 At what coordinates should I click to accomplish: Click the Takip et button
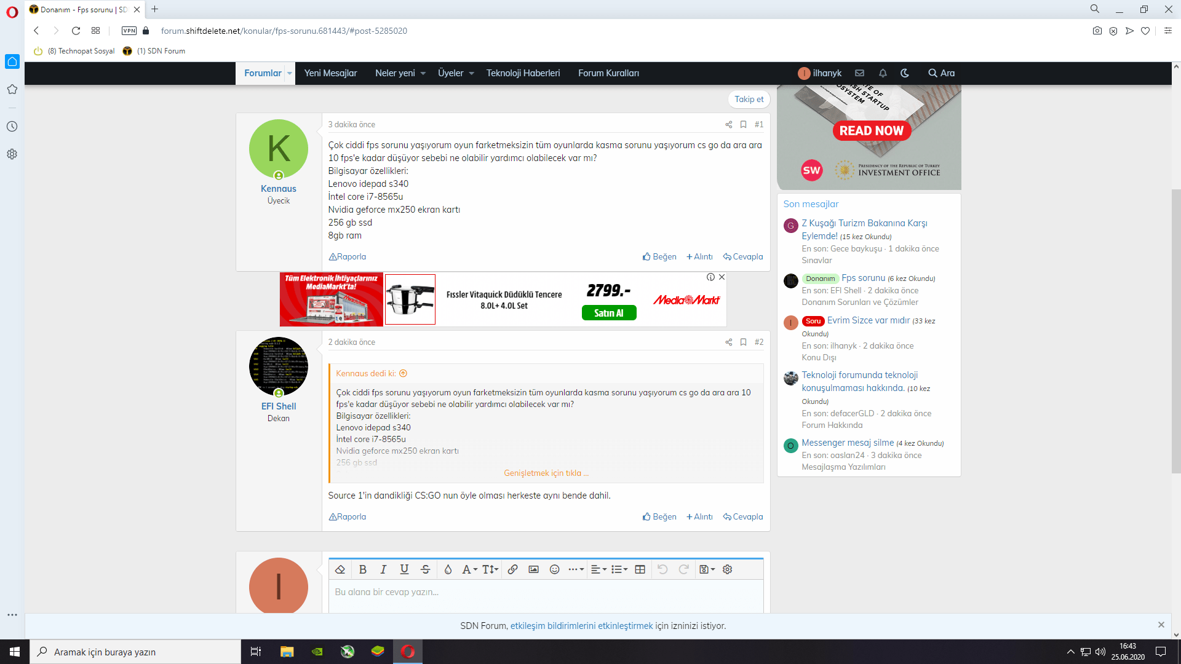click(x=749, y=99)
